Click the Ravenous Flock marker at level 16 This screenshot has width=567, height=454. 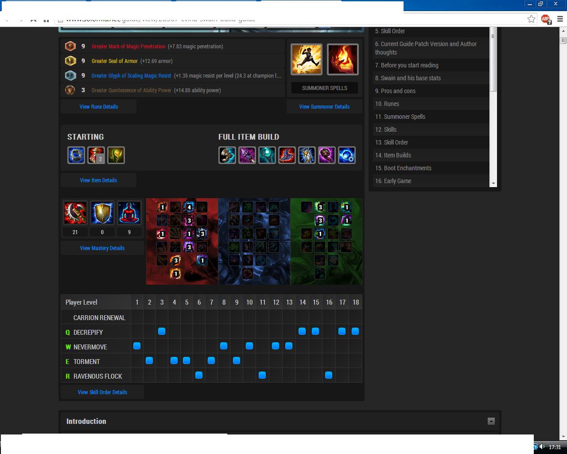(329, 375)
